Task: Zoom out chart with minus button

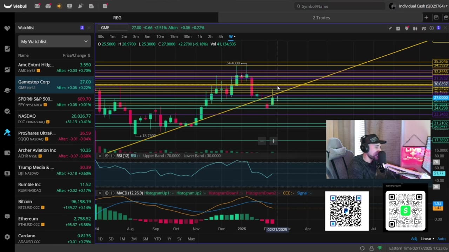Action: click(x=262, y=141)
